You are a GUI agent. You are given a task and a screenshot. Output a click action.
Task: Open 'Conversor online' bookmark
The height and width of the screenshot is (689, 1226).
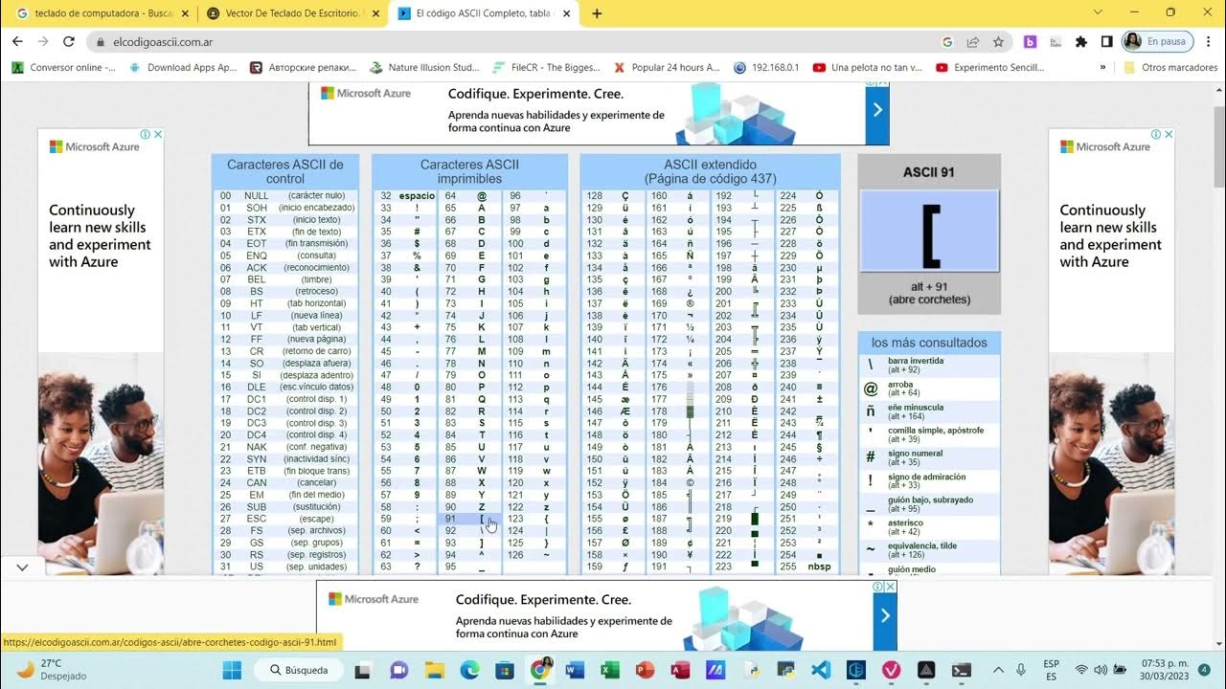click(x=63, y=68)
